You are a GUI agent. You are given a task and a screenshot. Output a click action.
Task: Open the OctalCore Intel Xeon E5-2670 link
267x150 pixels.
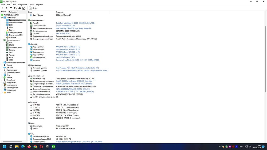(x=75, y=23)
